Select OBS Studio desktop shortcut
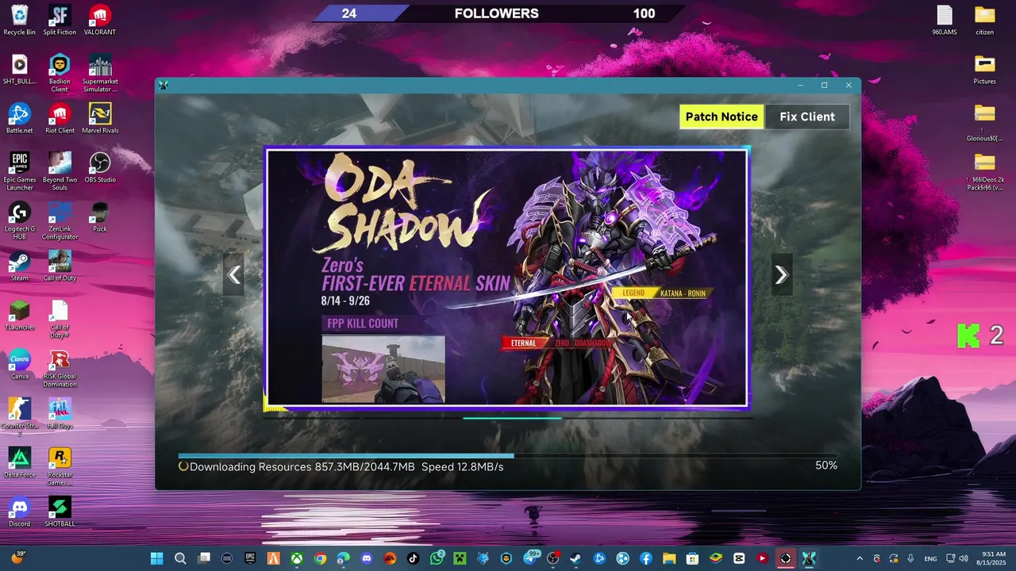 tap(99, 167)
